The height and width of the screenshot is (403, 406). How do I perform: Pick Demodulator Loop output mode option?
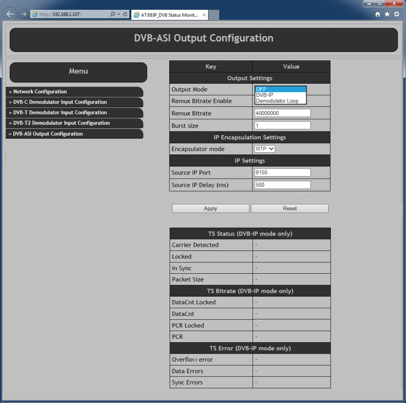pyautogui.click(x=280, y=101)
